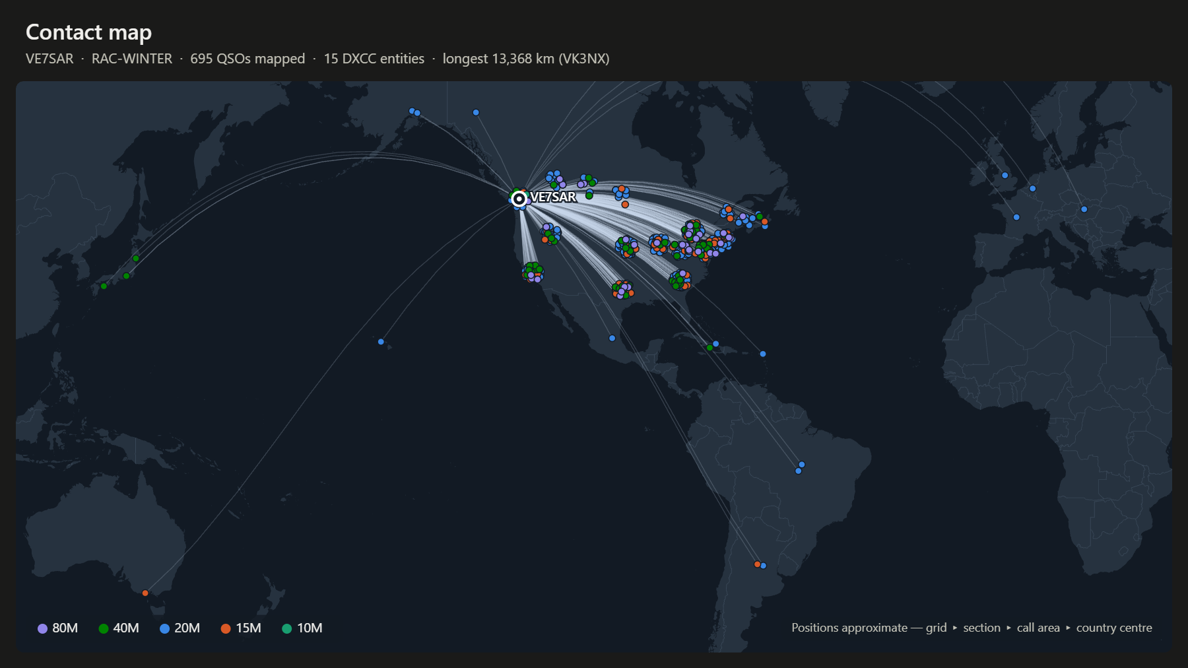Click the Contact map heading

[88, 32]
